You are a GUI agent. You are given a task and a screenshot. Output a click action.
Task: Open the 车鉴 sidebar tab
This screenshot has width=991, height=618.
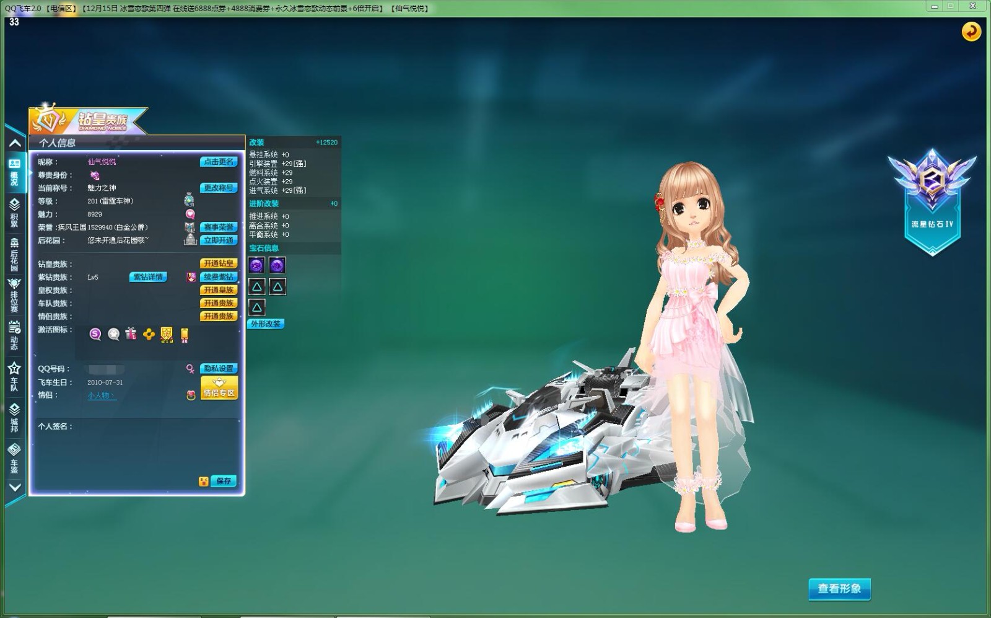point(14,458)
